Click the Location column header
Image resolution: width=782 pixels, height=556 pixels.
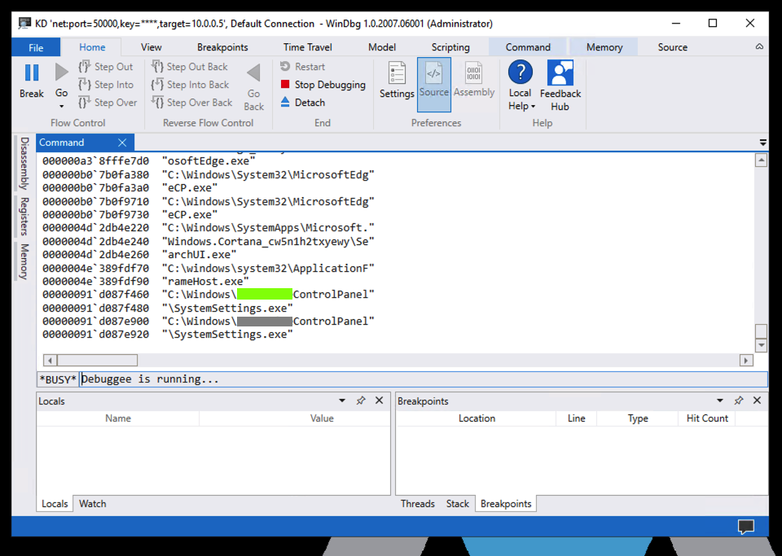477,418
